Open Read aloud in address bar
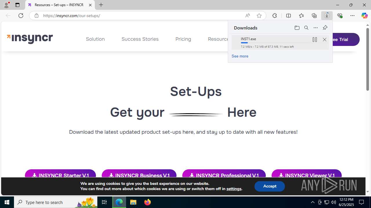 pos(248,16)
